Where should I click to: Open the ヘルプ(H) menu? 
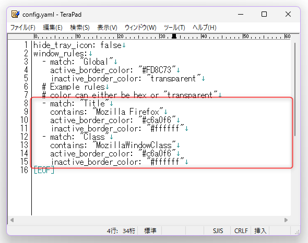pos(204,27)
